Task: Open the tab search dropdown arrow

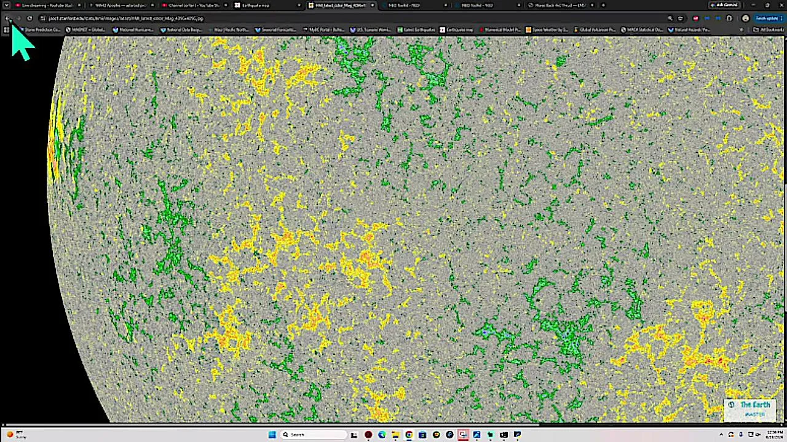Action: pos(7,6)
